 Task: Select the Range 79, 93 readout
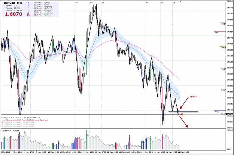pos(13,8)
